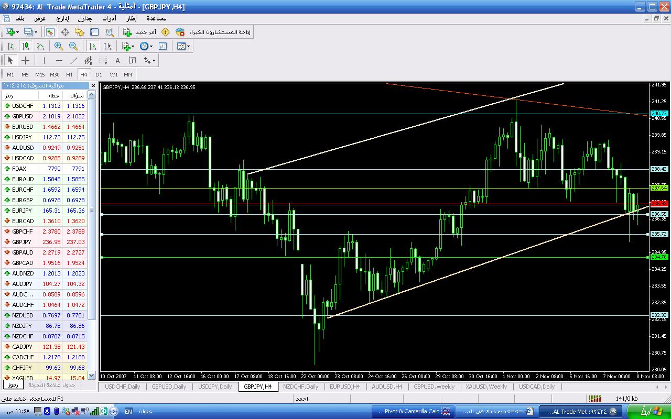Screen dimensions: 671x419
Task: Expand the Templates dropdown arrow
Action: 189,46
